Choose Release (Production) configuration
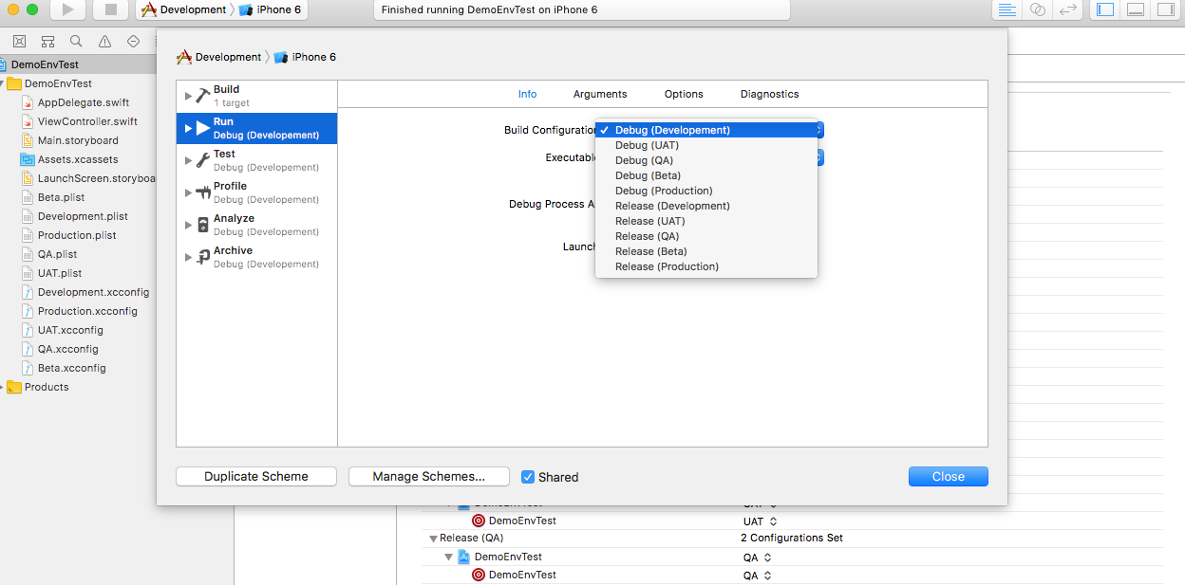 [x=706, y=266]
